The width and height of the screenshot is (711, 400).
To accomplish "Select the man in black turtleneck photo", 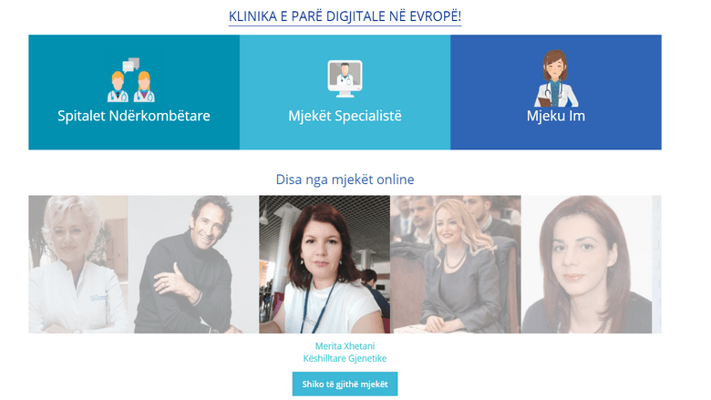I will pyautogui.click(x=193, y=264).
